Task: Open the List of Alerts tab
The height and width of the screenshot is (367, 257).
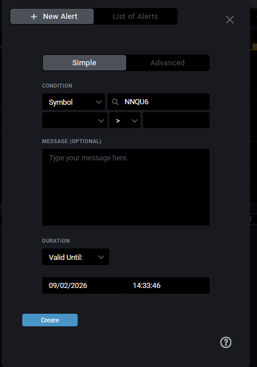Action: [135, 17]
